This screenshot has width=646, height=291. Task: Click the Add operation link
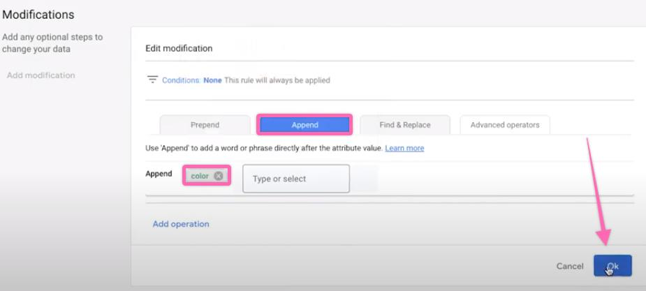click(x=181, y=224)
